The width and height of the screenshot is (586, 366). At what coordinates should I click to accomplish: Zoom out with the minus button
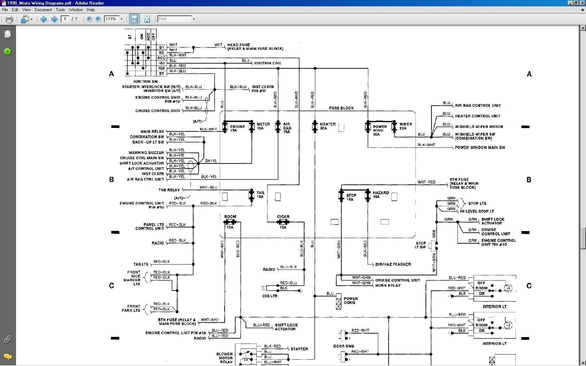89,19
